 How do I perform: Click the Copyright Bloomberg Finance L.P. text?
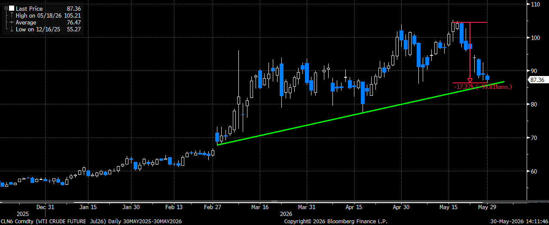click(x=335, y=222)
